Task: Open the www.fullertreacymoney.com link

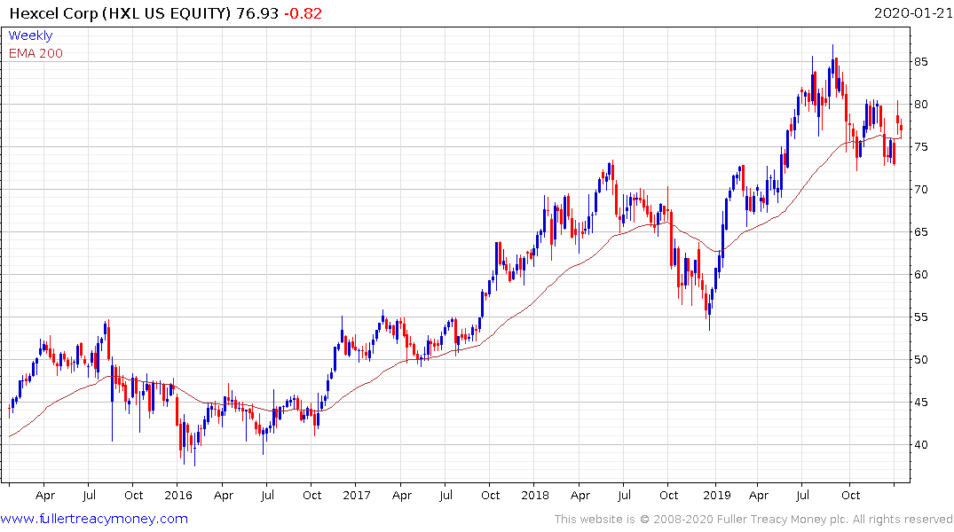Action: point(94,519)
